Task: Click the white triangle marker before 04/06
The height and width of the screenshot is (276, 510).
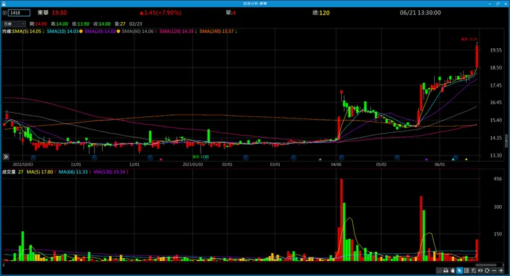Action: point(320,159)
